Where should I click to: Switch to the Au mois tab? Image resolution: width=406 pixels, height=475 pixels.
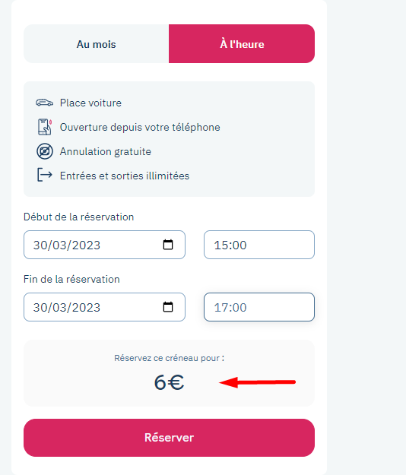tap(96, 44)
